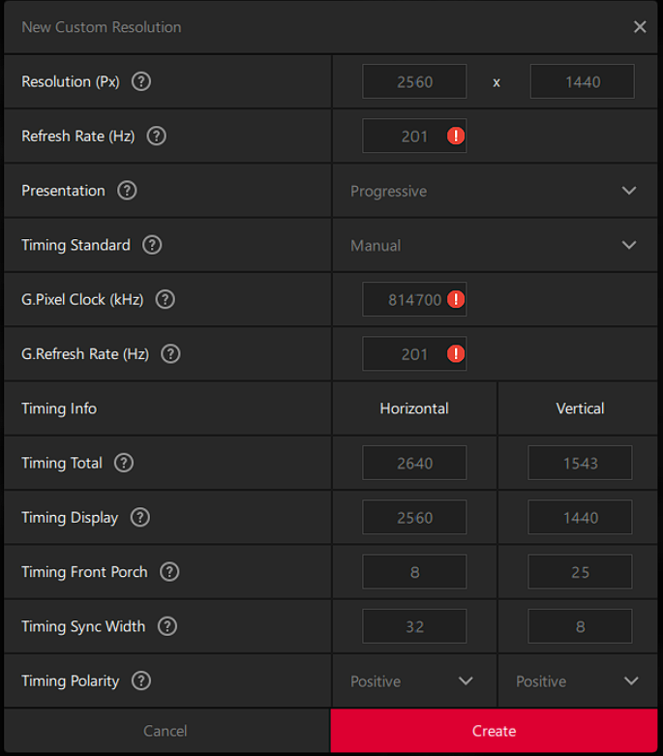Open the Presentation help tooltip icon
This screenshot has height=756, width=663.
(x=127, y=191)
